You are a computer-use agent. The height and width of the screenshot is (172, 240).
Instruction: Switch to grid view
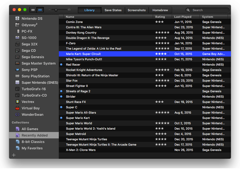pyautogui.click(x=33, y=10)
